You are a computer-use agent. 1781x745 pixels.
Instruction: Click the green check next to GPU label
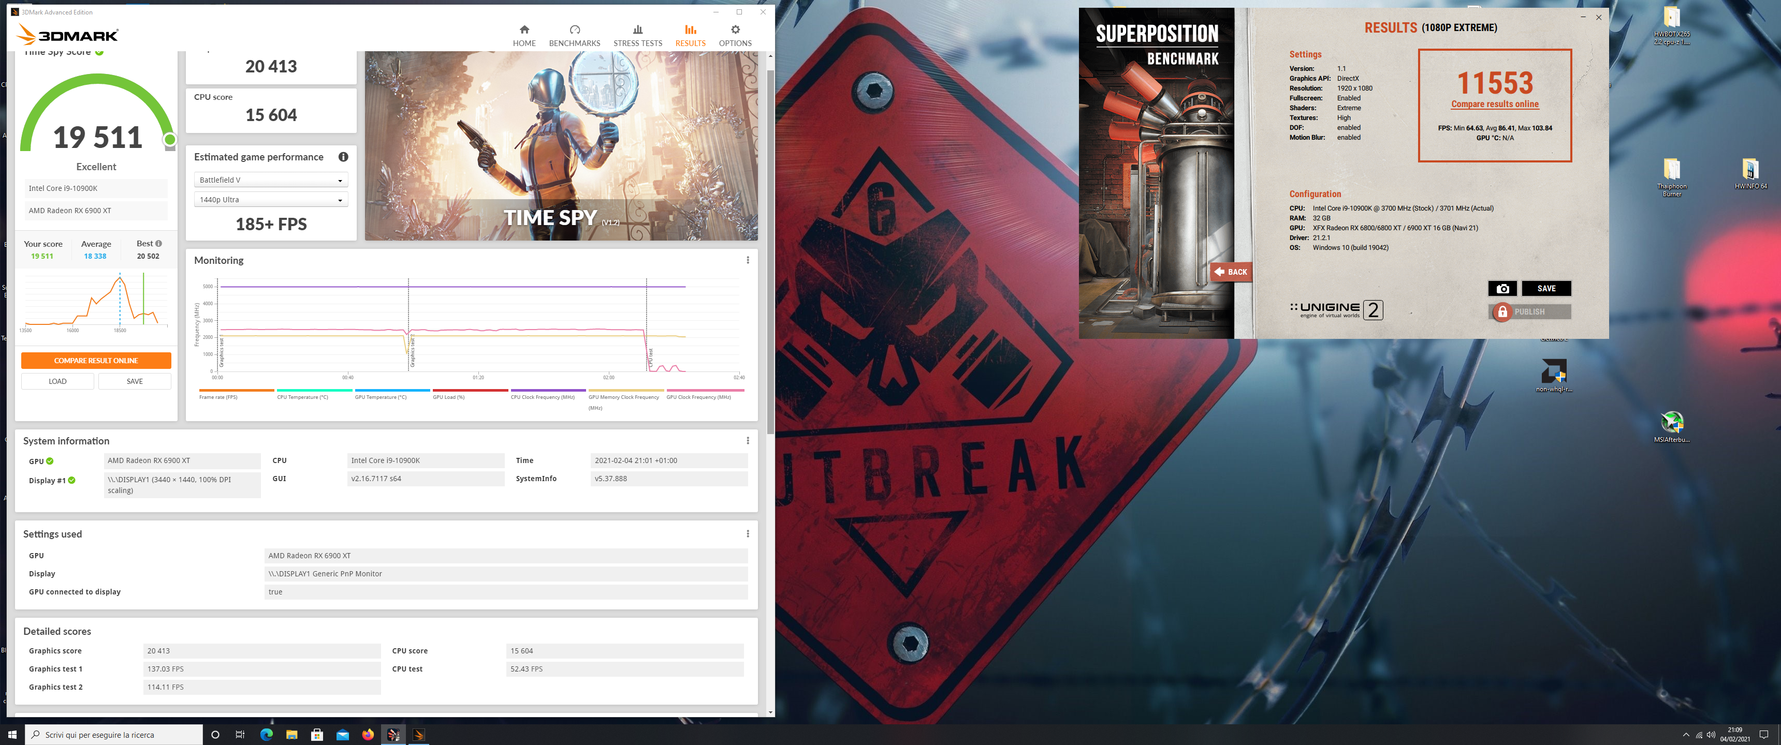(x=50, y=461)
